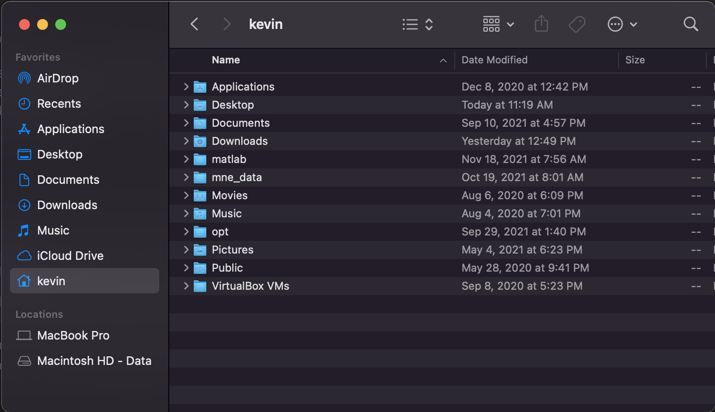Expand the opt folder
Image resolution: width=715 pixels, height=412 pixels.
(x=186, y=231)
